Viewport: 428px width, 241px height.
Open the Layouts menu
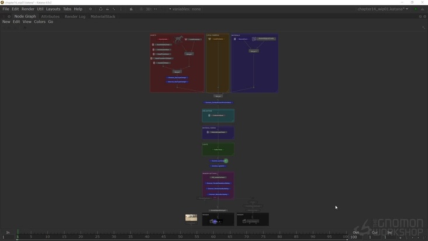pos(53,9)
